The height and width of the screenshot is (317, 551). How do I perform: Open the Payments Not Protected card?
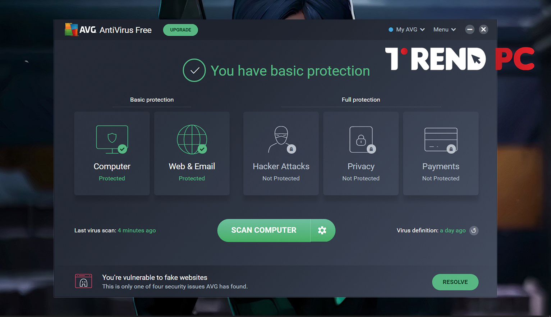(x=441, y=153)
